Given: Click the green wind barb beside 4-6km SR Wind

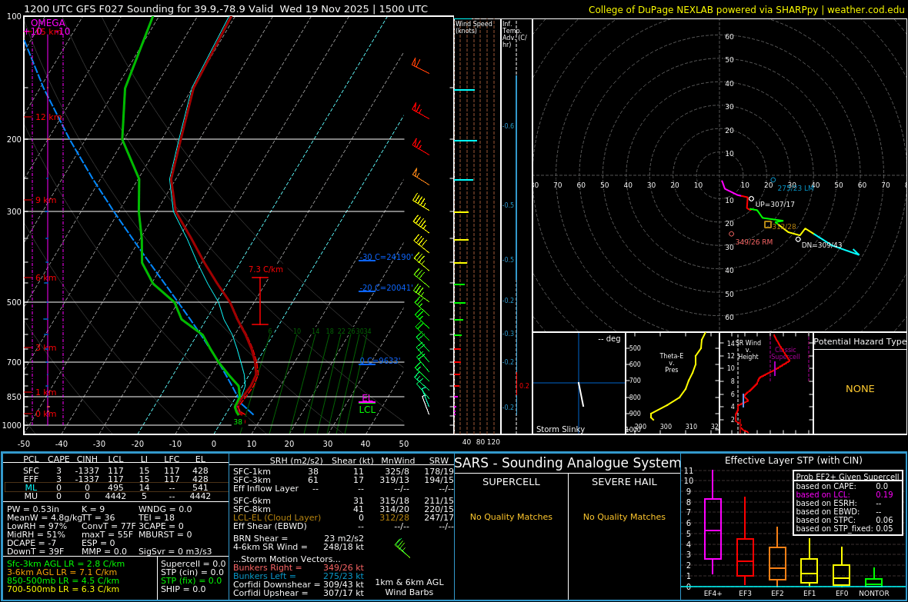Looking at the screenshot, I should (x=402, y=548).
